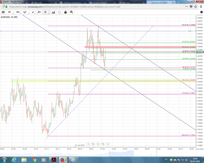Screen dimensions: 204x163
Task: Shift chart left with the arrow button
Action: [88, 144]
